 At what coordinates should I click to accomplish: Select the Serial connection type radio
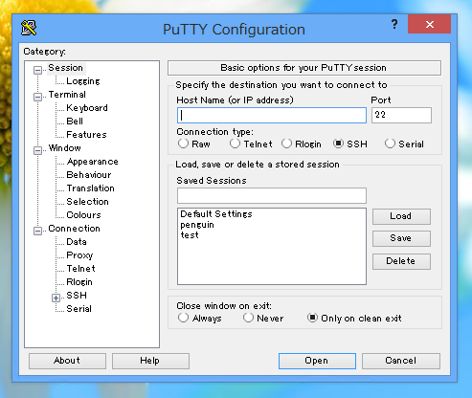click(390, 144)
